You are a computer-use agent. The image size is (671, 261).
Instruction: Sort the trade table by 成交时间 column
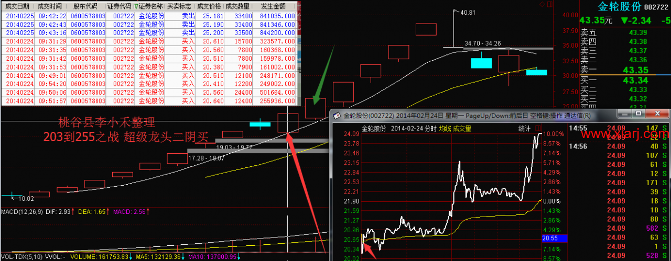pos(51,6)
